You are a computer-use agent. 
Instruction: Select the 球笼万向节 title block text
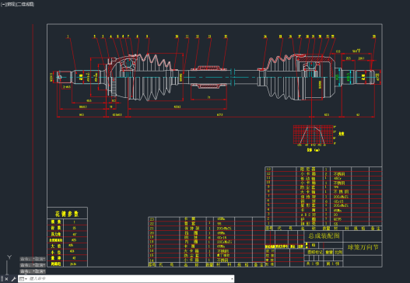(363, 247)
